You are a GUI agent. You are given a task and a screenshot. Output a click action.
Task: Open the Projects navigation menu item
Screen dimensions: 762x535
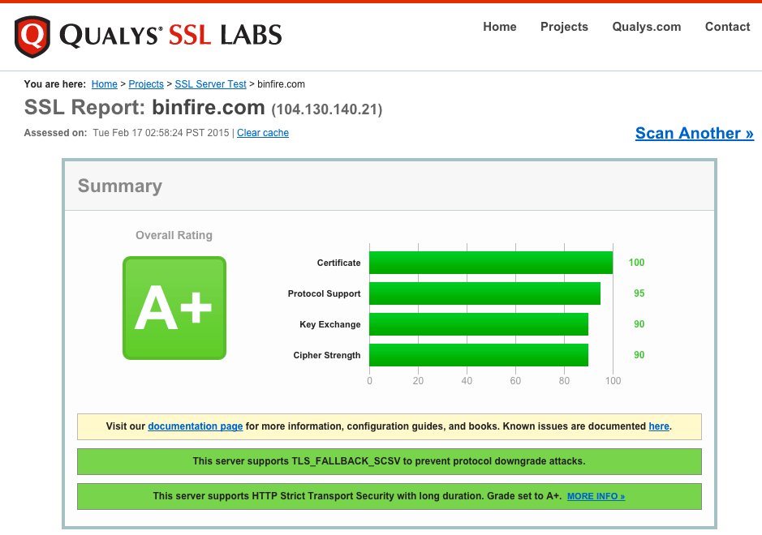click(x=564, y=27)
